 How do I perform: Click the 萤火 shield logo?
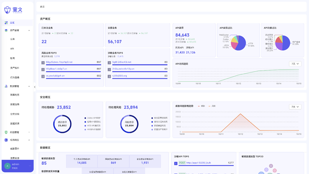click(7, 10)
